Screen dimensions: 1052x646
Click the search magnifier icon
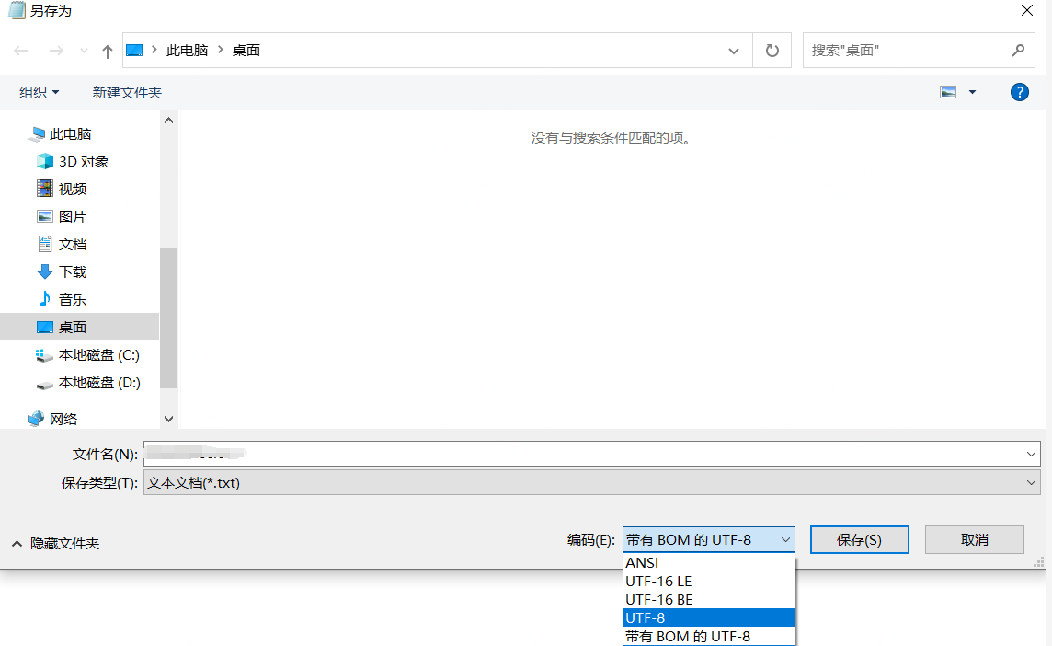click(x=1019, y=50)
